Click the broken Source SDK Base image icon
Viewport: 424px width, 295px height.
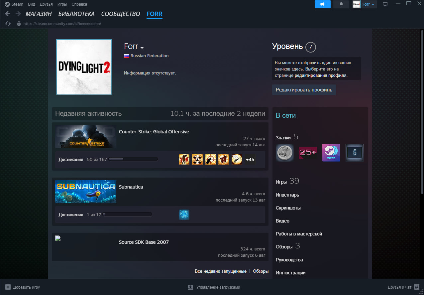pyautogui.click(x=58, y=238)
